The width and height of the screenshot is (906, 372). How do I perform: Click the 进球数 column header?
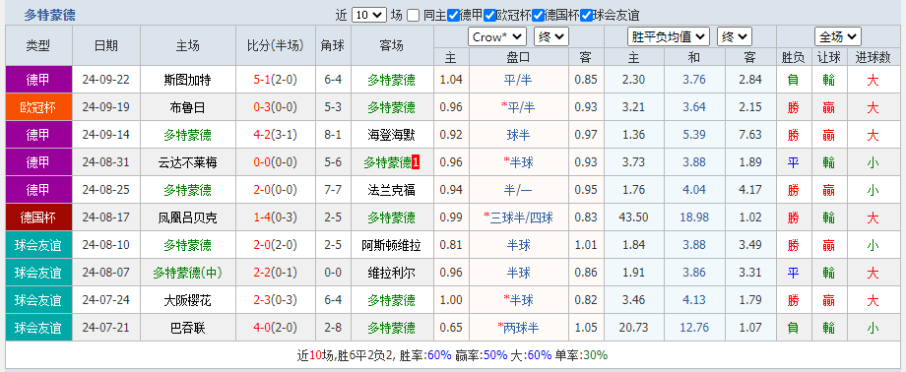pos(873,57)
